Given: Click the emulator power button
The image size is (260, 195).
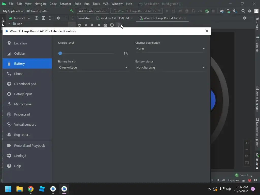Looking at the screenshot, I should pyautogui.click(x=79, y=25).
